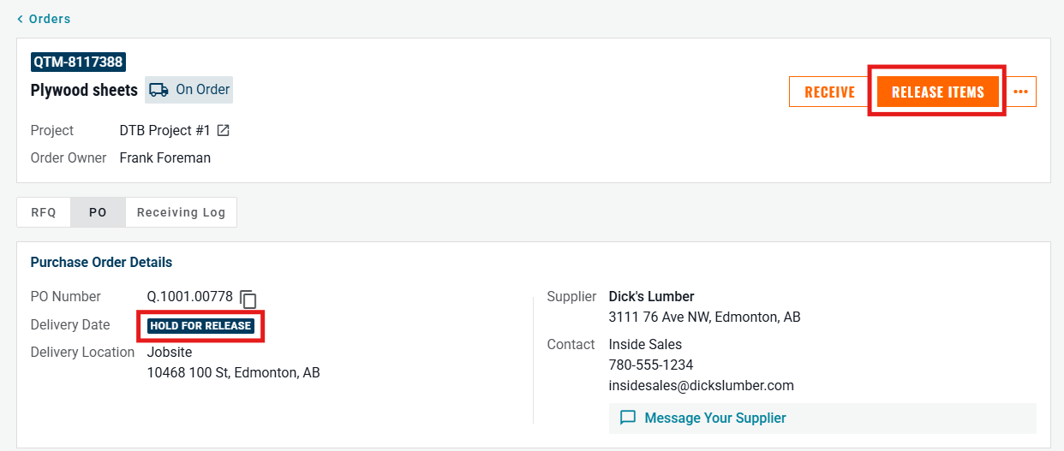
Task: Switch to the RFQ tab
Action: click(44, 213)
